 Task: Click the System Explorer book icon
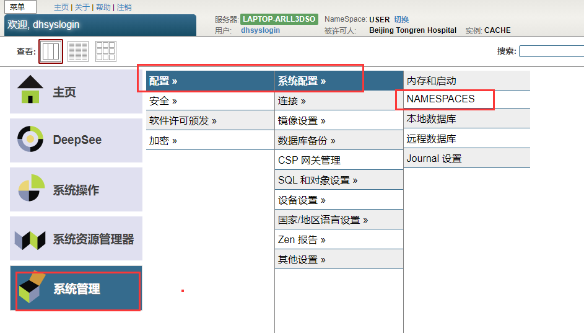30,239
